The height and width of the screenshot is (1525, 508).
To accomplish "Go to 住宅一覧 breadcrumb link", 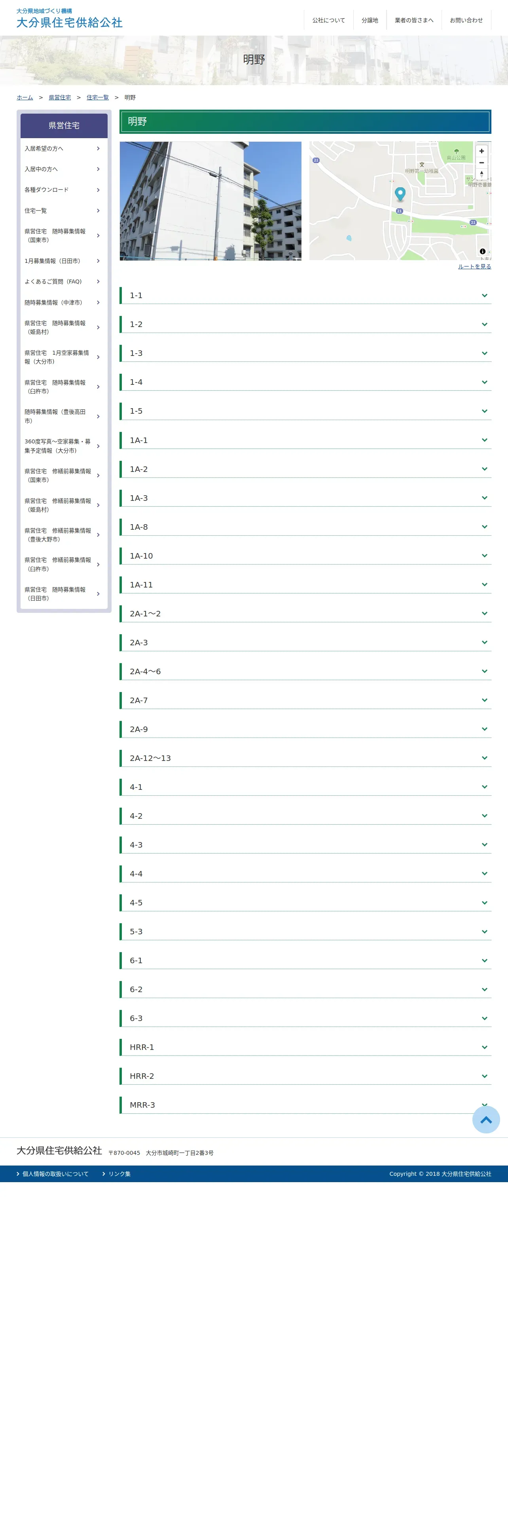I will (98, 98).
